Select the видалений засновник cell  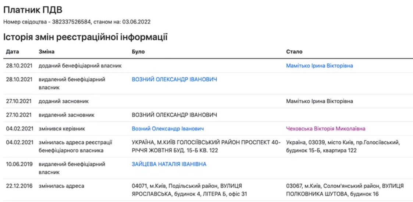point(67,115)
